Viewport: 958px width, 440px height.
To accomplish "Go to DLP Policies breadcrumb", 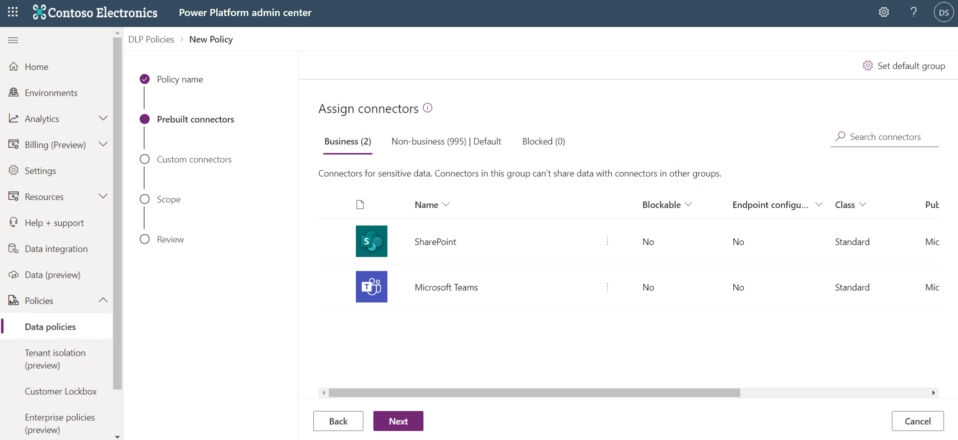I will pyautogui.click(x=151, y=39).
